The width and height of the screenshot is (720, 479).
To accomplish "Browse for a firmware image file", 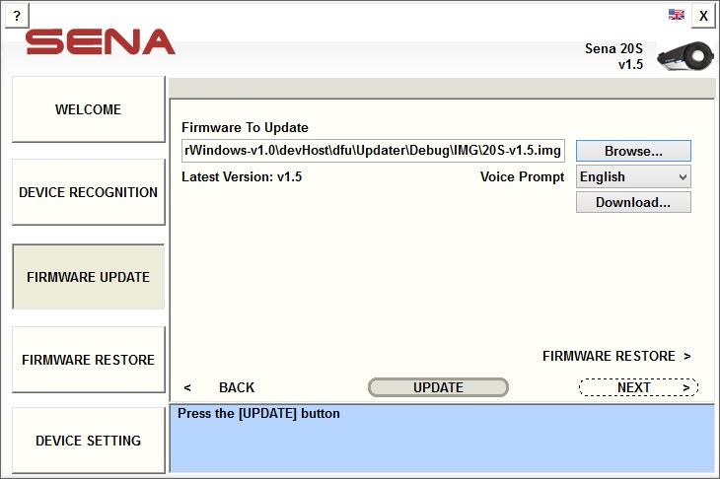I will [x=633, y=151].
